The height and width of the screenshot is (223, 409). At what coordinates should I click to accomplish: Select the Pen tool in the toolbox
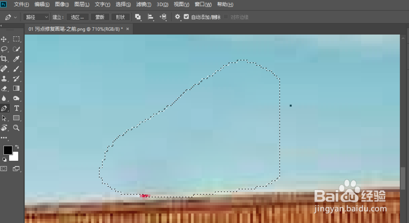tap(4, 108)
